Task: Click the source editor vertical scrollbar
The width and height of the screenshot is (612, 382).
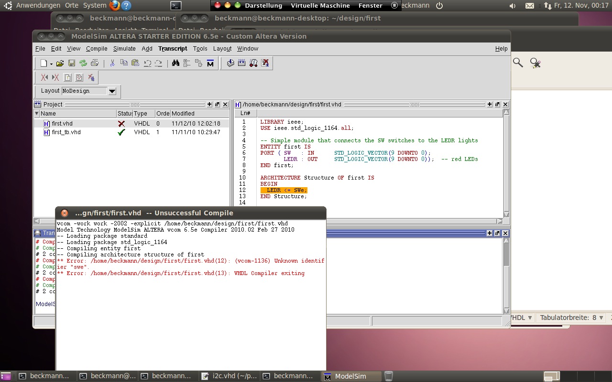Action: [506, 163]
